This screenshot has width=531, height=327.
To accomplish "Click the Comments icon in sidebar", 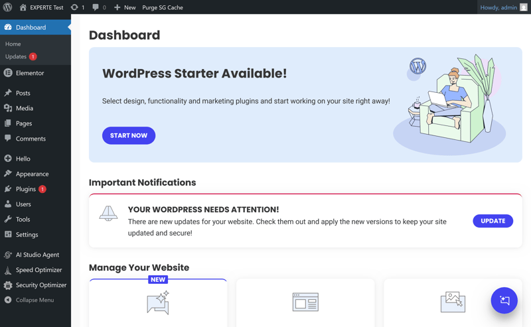I will pos(8,138).
